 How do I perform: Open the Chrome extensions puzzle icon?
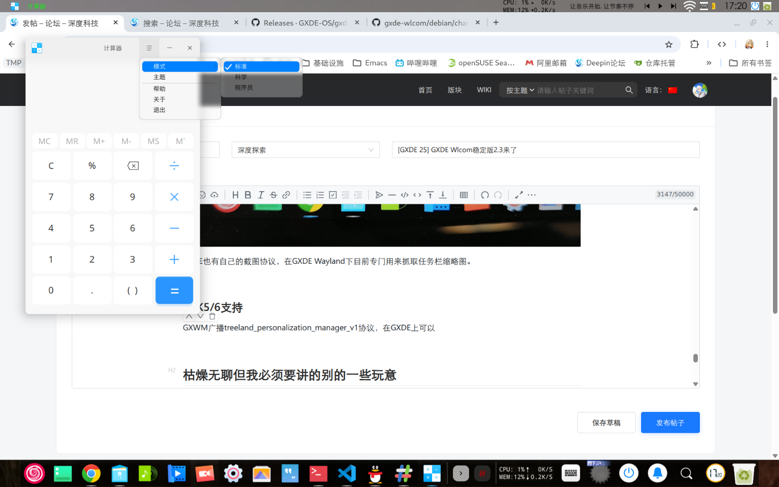click(x=694, y=45)
